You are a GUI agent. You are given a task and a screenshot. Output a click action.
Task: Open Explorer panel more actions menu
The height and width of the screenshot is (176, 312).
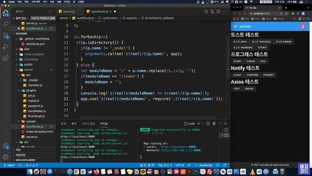[x=51, y=12]
